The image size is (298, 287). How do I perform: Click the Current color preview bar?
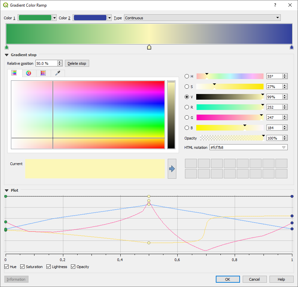coord(95,169)
